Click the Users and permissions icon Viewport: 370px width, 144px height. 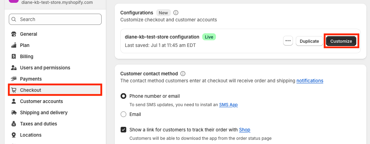14,68
